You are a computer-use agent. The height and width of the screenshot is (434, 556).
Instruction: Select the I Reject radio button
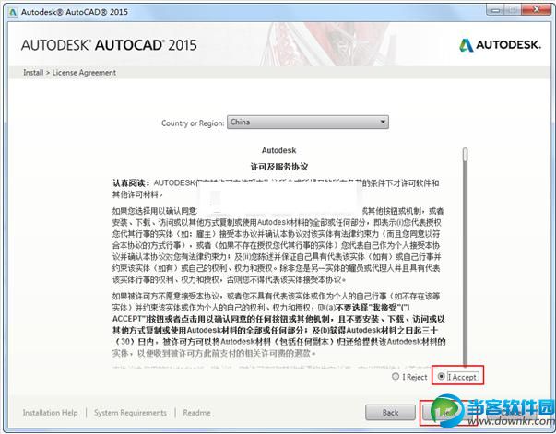click(396, 376)
